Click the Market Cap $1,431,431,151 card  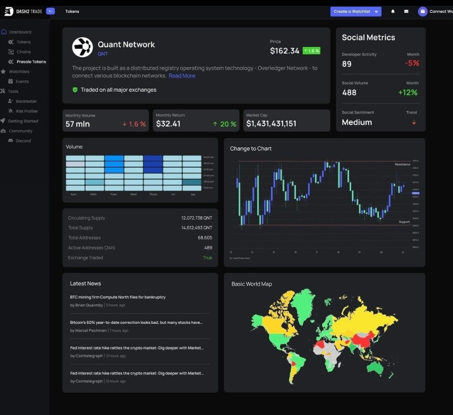tap(287, 121)
